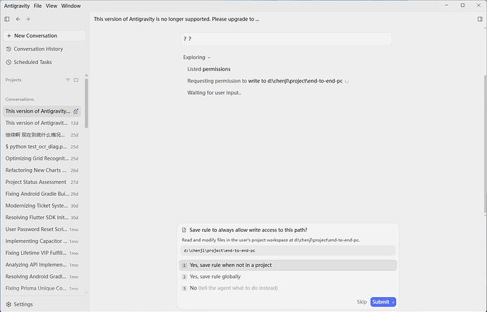Open 'Optimizing Grid Recognit...' conversation
This screenshot has height=312, width=487.
tap(42, 158)
